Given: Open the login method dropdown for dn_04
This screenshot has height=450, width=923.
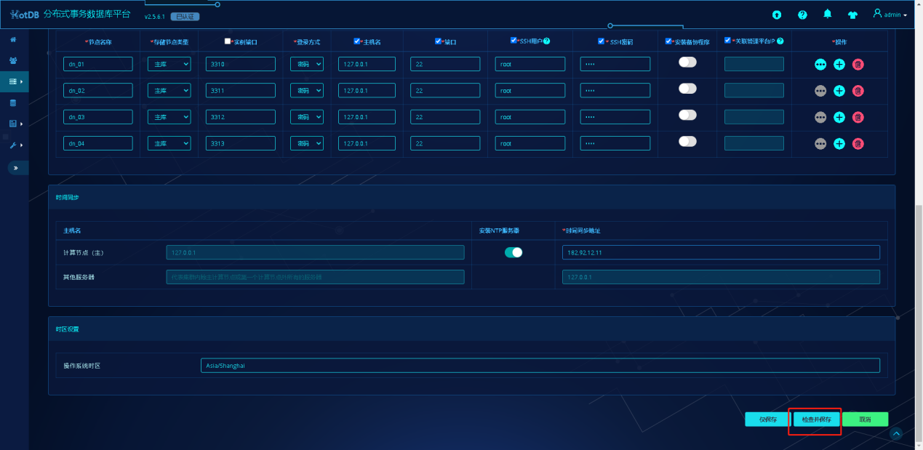Looking at the screenshot, I should click(x=307, y=143).
